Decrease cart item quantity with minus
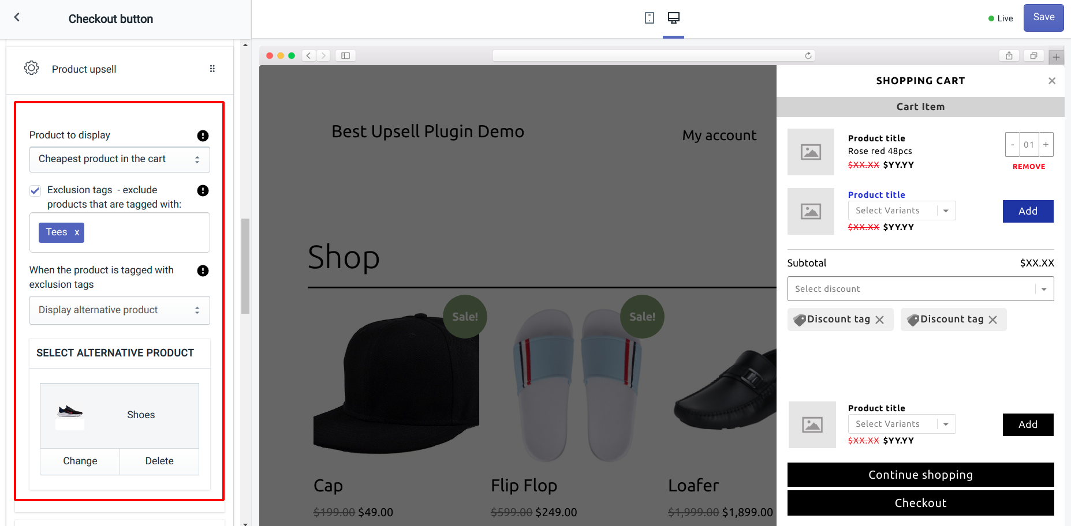This screenshot has width=1071, height=526. pos(1012,144)
